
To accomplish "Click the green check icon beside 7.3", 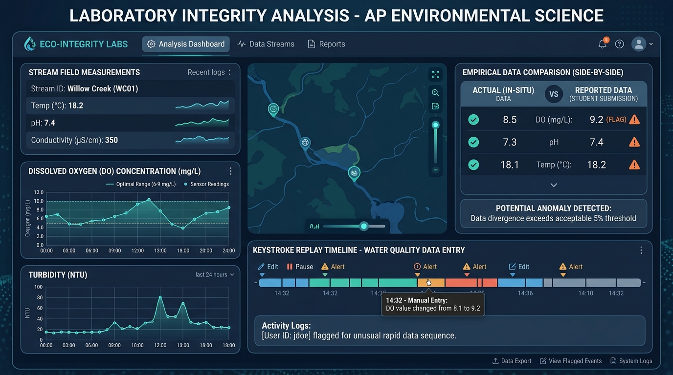I will 473,142.
